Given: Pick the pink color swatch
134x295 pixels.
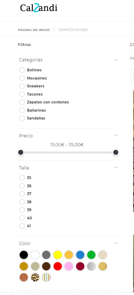Looking at the screenshot, I should coord(69,266).
